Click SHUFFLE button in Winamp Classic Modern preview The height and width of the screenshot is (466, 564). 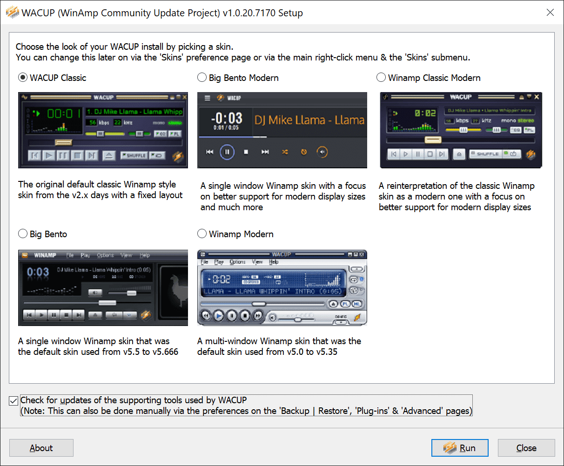(487, 154)
